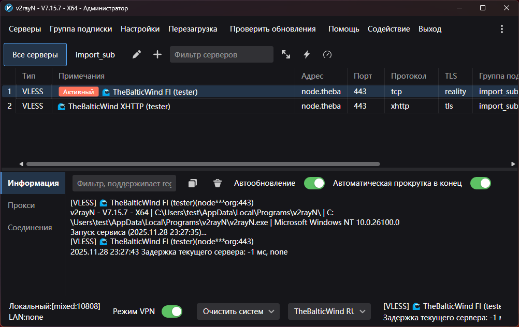The height and width of the screenshot is (327, 519).
Task: Select the import_sub group tab
Action: [x=95, y=54]
